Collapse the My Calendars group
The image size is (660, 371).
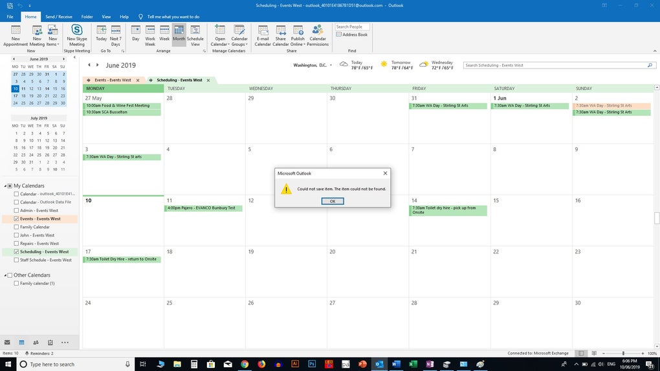pyautogui.click(x=6, y=186)
